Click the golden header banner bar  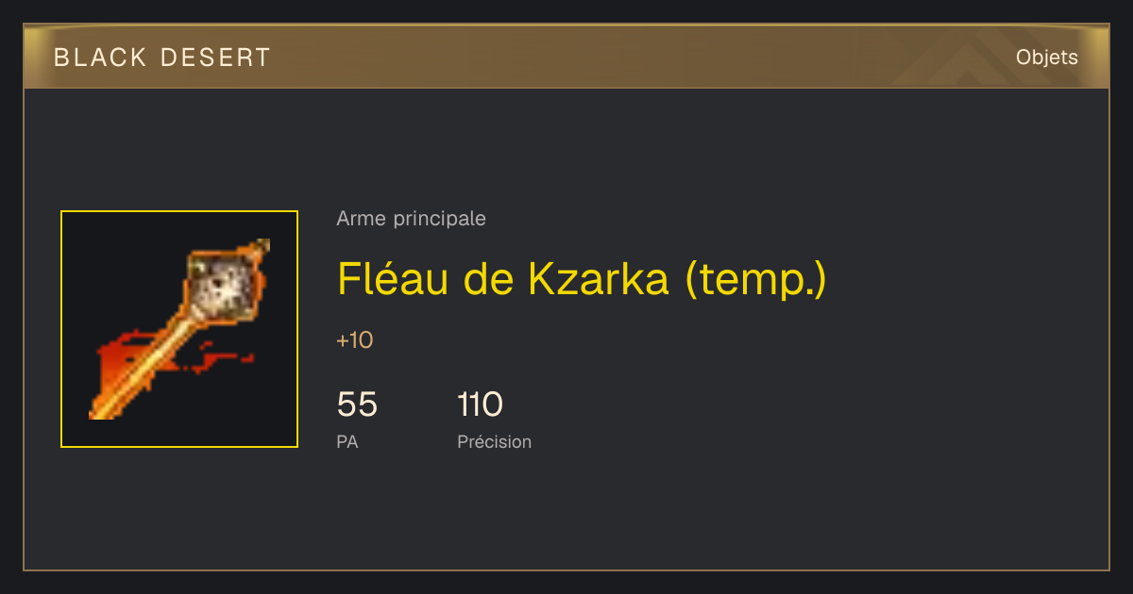[566, 57]
